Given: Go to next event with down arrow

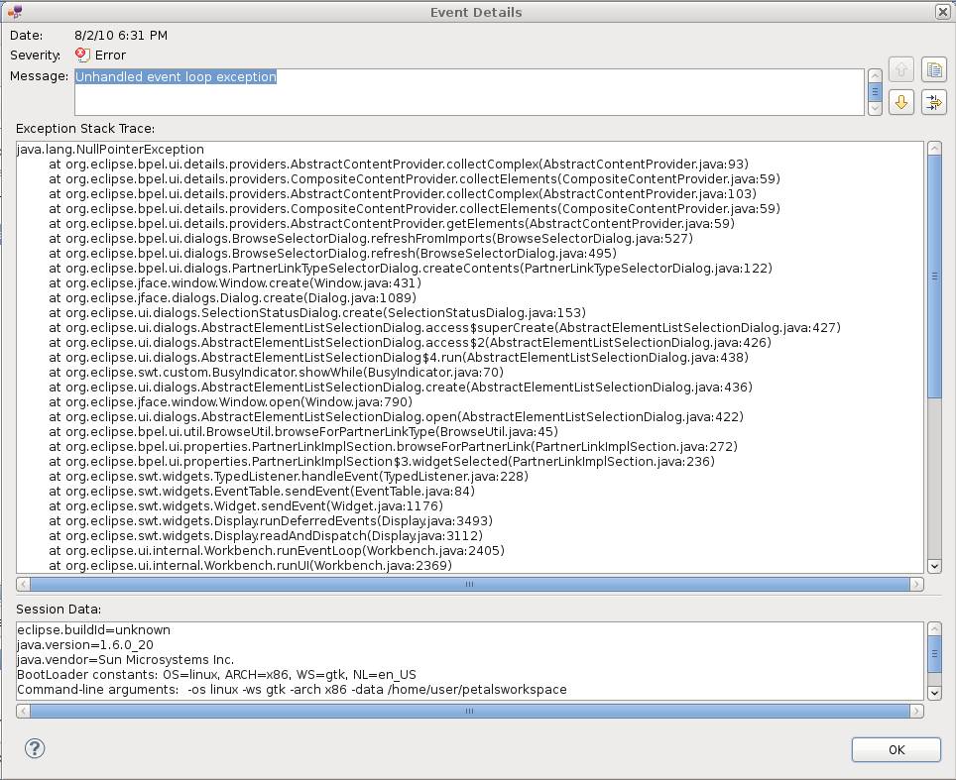Looking at the screenshot, I should (x=900, y=102).
